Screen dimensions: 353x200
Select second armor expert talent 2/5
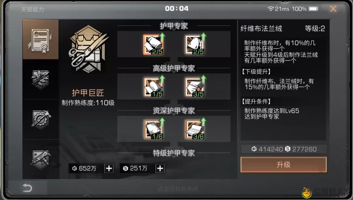click(x=195, y=44)
